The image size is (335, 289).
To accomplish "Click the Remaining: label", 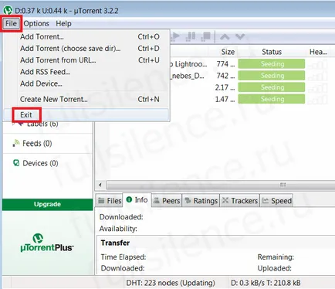I will pos(276,257).
